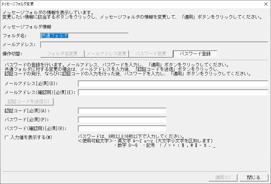Click the 適用(C) button
This screenshot has width=271, height=184.
pyautogui.click(x=223, y=177)
